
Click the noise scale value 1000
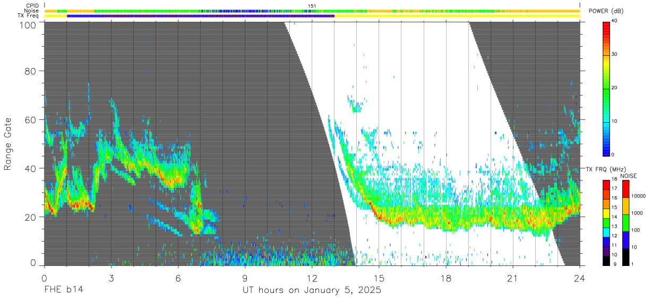pos(637,213)
